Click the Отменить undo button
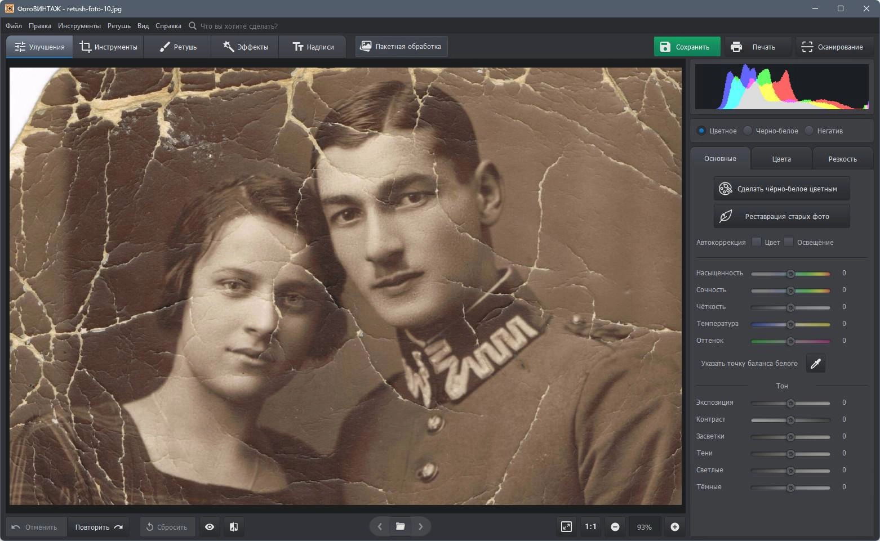The image size is (880, 541). [36, 527]
